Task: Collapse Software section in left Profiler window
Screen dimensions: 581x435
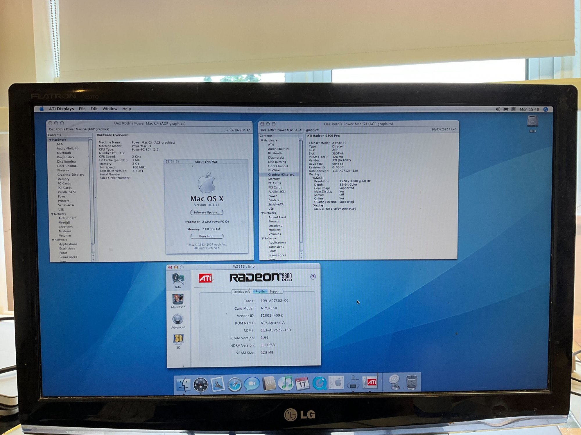Action: coord(53,240)
